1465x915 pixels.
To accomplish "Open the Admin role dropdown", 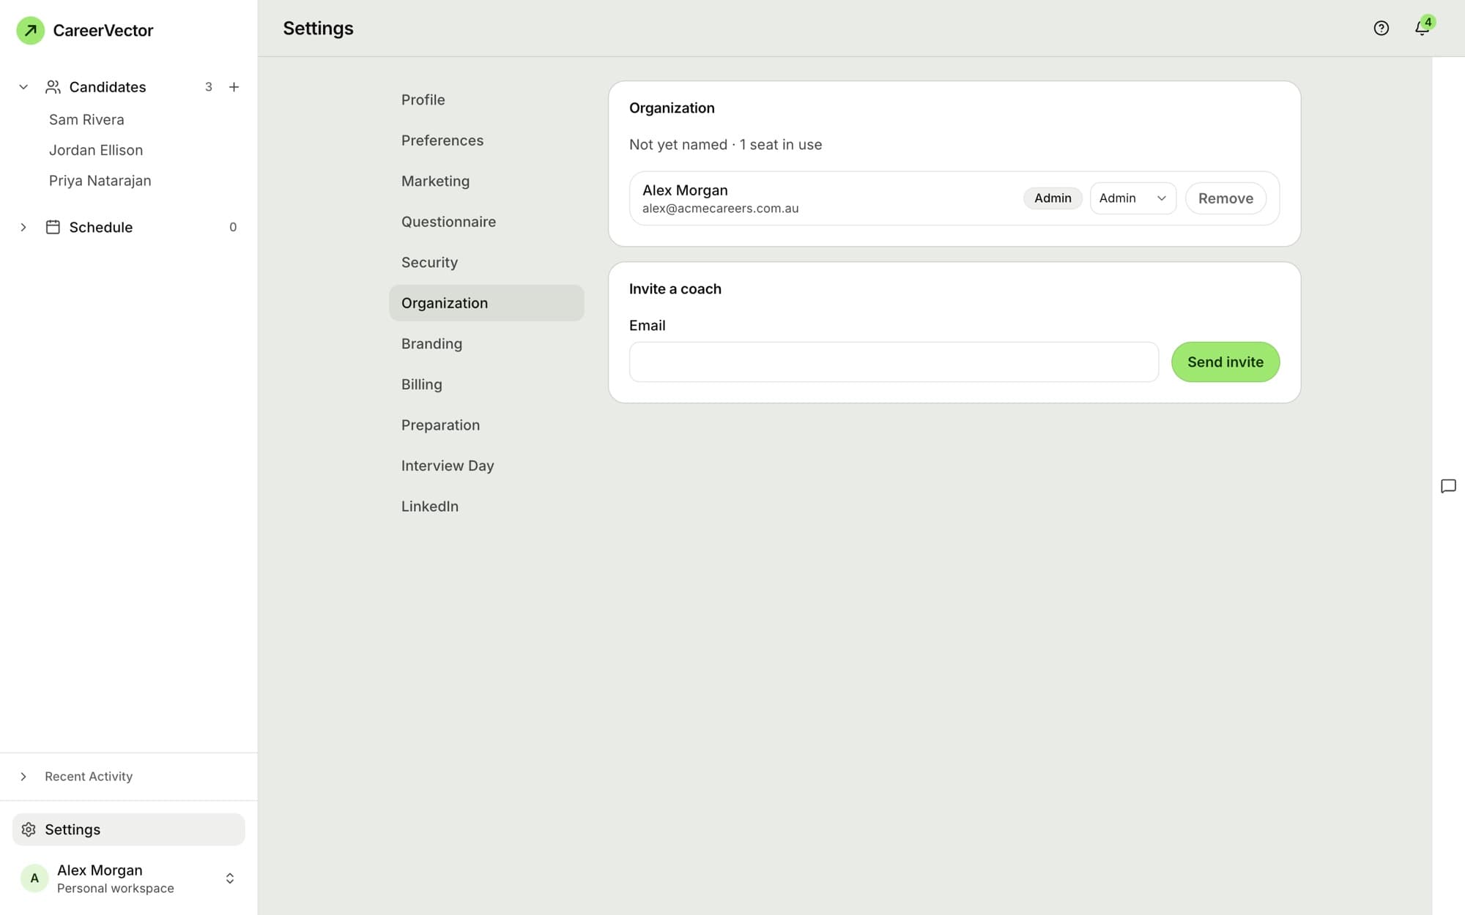I will pos(1132,198).
